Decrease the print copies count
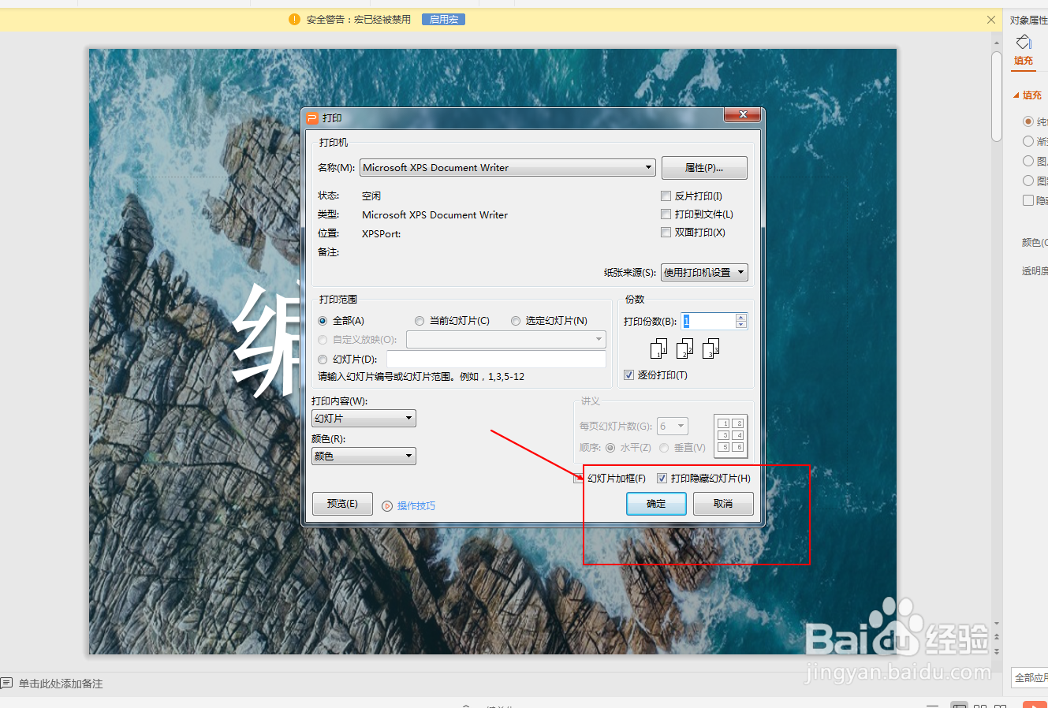The image size is (1048, 708). (x=740, y=325)
